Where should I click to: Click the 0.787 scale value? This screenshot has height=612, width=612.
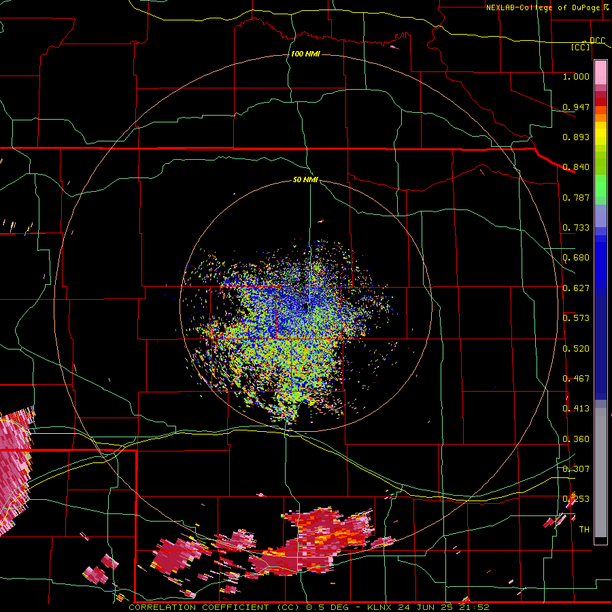click(576, 197)
